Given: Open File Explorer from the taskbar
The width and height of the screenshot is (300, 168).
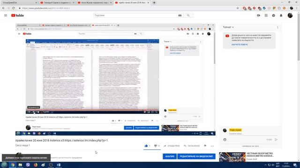Looking at the screenshot, I should (20, 165).
